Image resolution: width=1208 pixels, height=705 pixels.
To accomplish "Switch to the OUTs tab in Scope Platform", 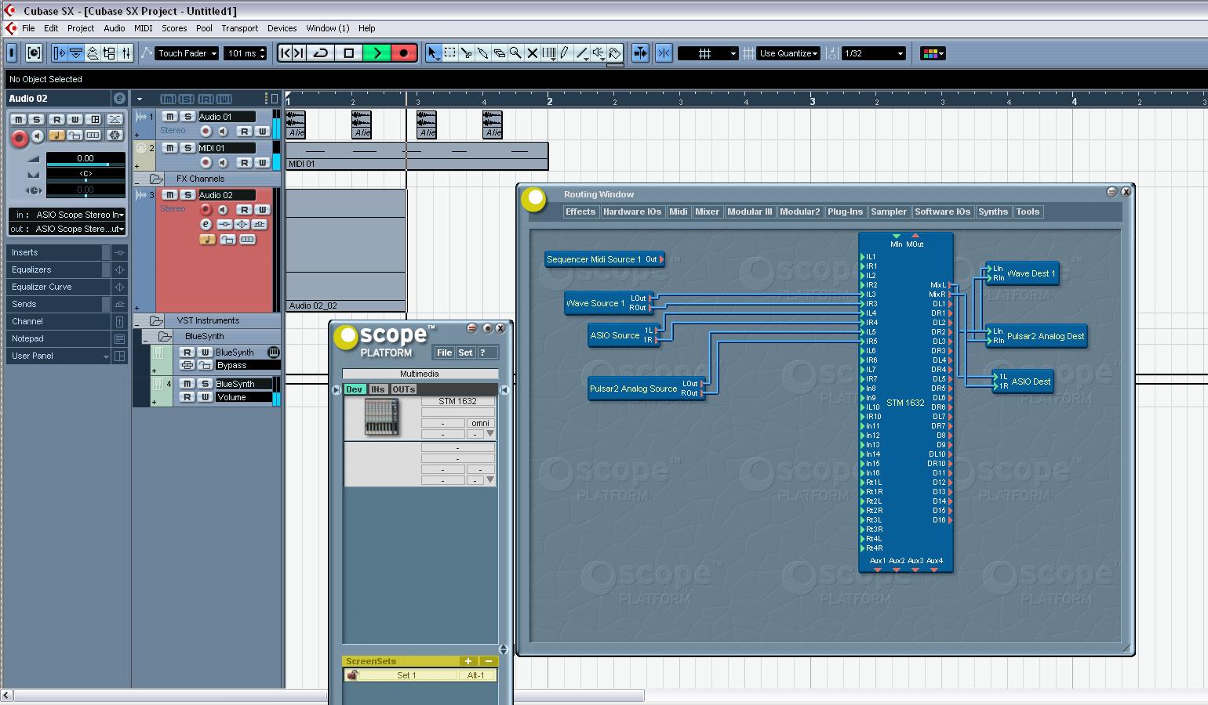I will (x=404, y=389).
